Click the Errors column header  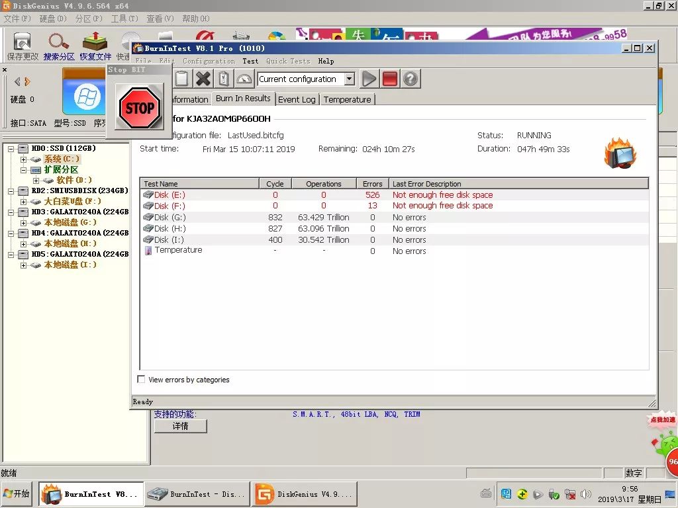tap(372, 184)
